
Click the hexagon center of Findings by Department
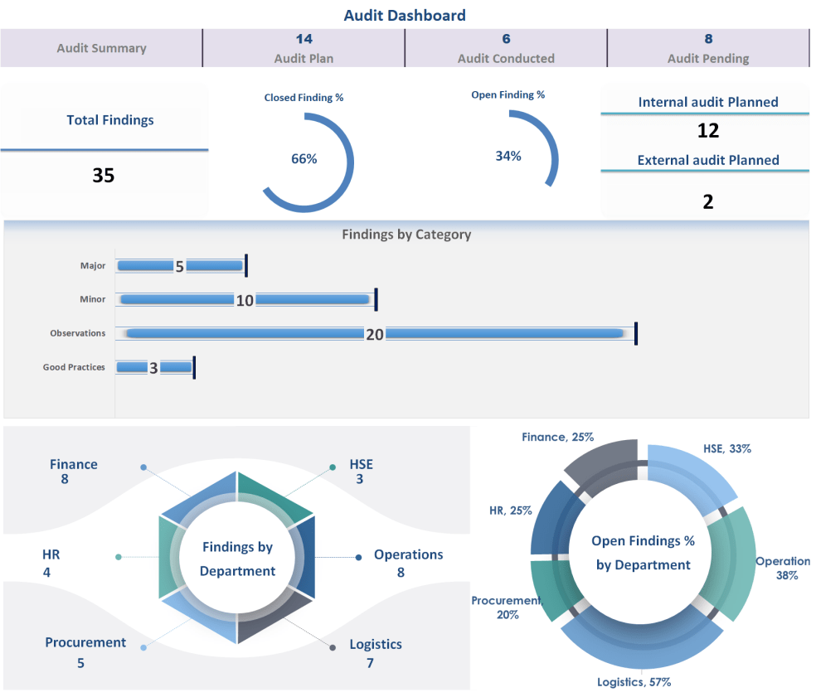(x=238, y=557)
